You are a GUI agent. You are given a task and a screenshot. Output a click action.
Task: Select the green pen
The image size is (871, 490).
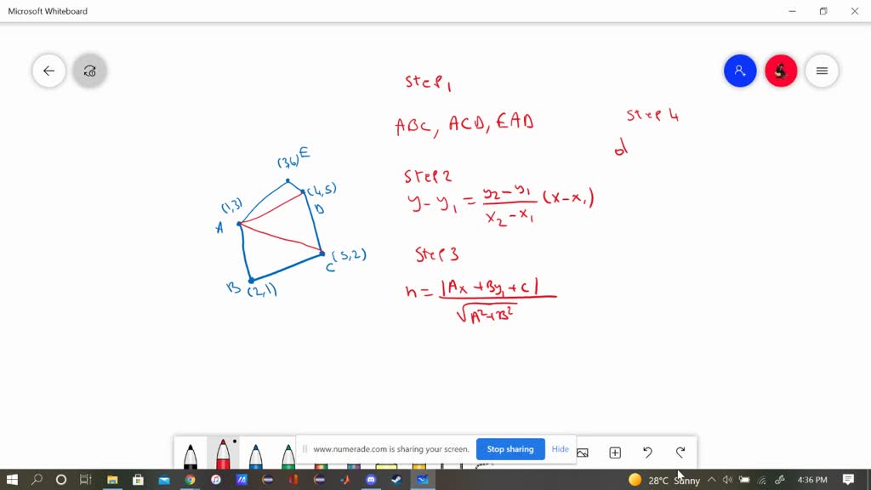[x=288, y=455]
